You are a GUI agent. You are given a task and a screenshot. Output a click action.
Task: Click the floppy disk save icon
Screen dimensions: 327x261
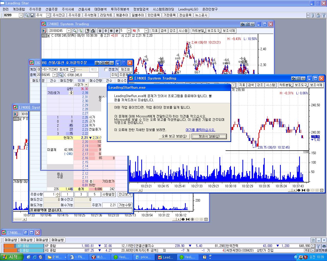(x=32, y=15)
